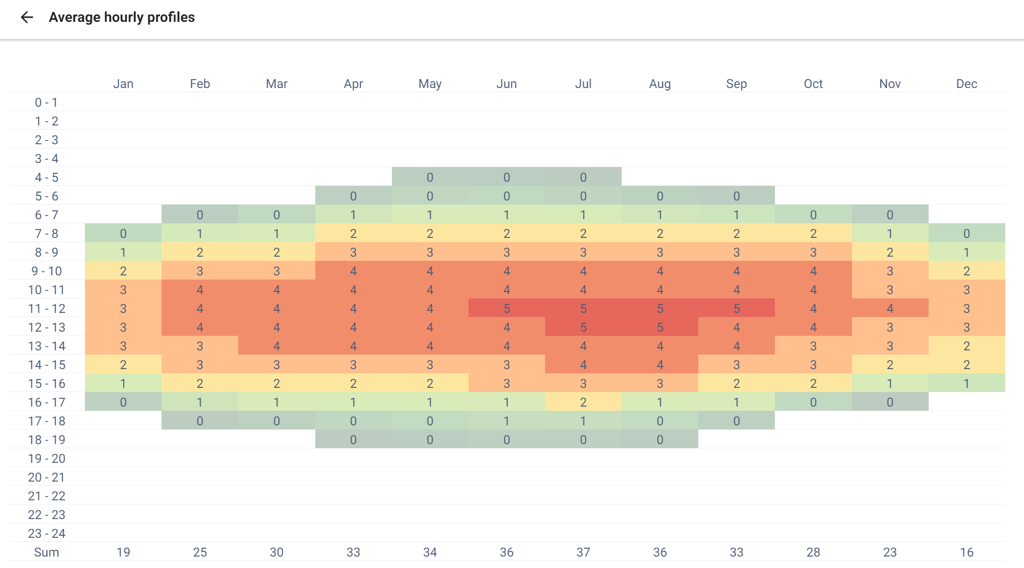Image resolution: width=1024 pixels, height=568 pixels.
Task: Select the 11 - 12 hour row label
Action: coord(46,309)
